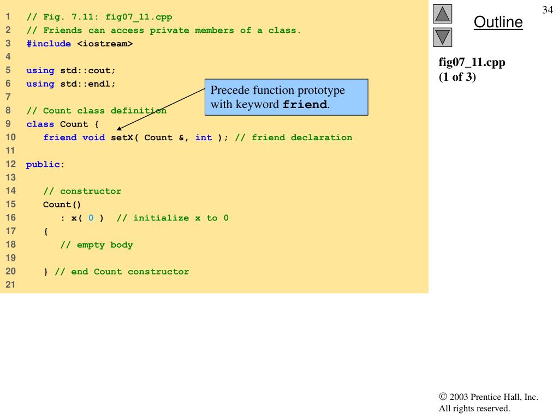Viewport: 559px width, 419px height.
Task: Click the 'Friends can access private members' comment
Action: 164,31
